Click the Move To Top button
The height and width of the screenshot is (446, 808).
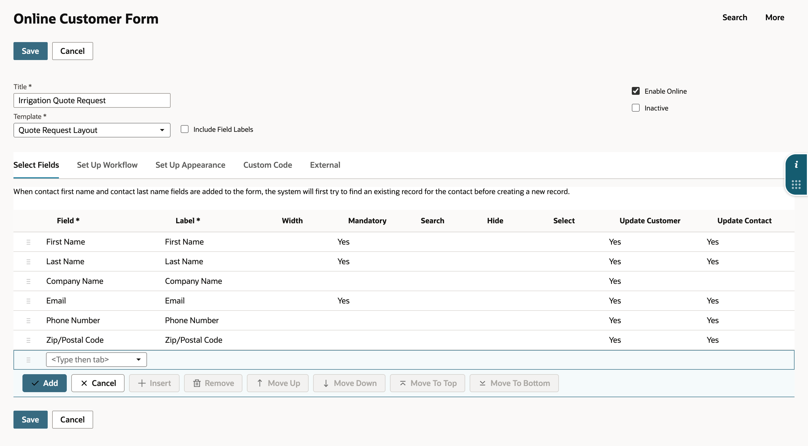click(428, 383)
